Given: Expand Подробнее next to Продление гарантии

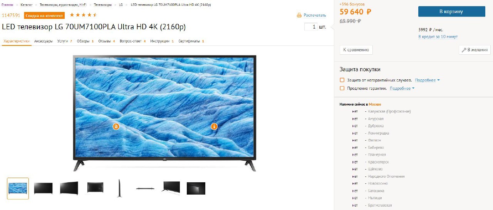Looking at the screenshot, I should (x=402, y=88).
